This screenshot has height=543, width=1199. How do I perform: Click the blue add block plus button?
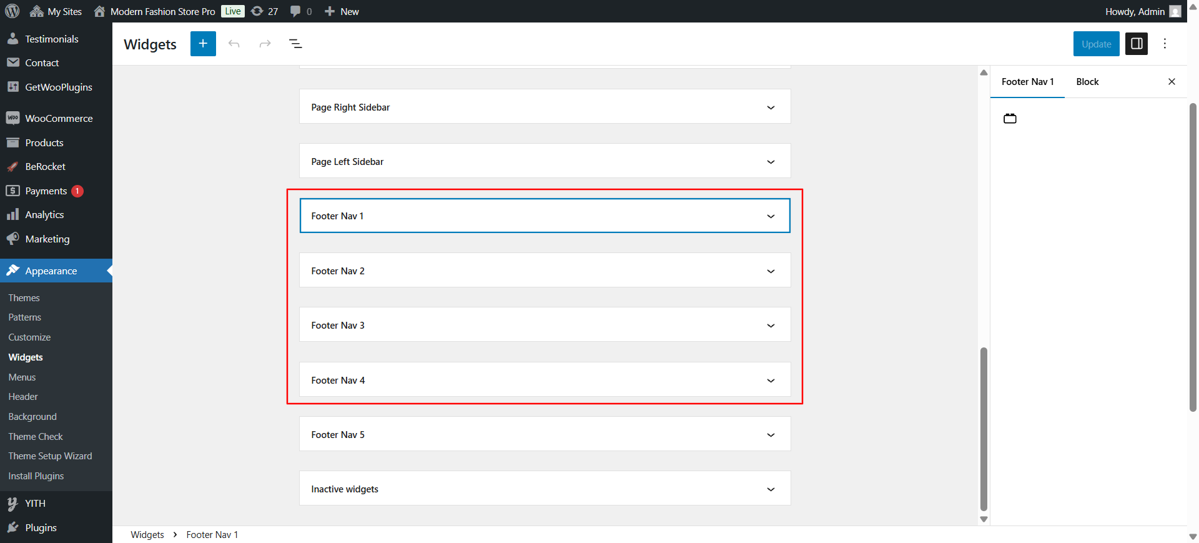coord(203,44)
